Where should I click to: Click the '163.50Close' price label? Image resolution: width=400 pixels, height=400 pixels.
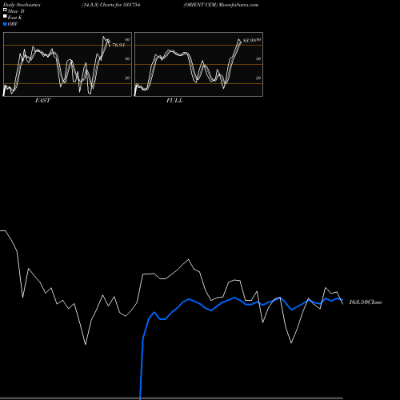[366, 302]
